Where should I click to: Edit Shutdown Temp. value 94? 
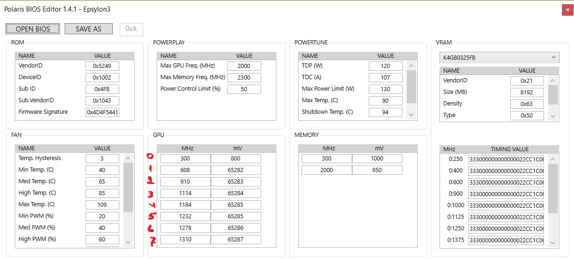[385, 112]
